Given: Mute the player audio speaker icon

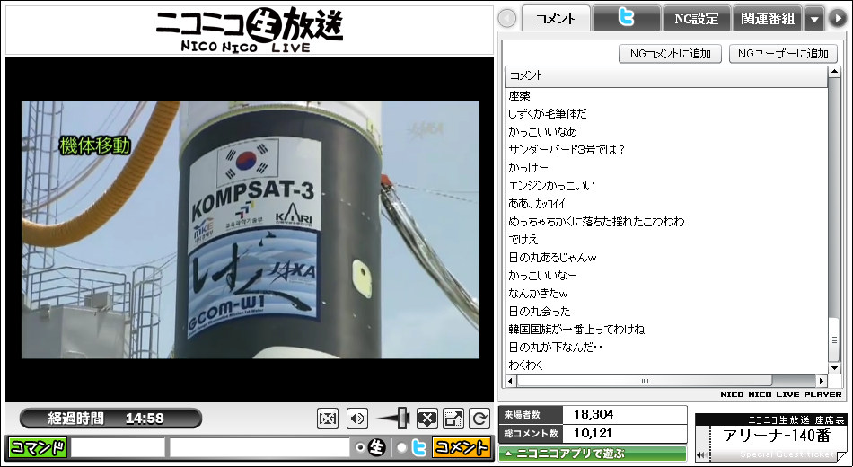Looking at the screenshot, I should pos(357,419).
